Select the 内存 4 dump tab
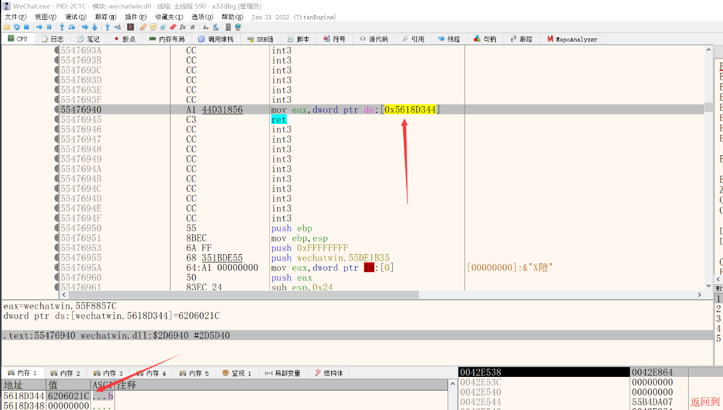 pyautogui.click(x=152, y=373)
